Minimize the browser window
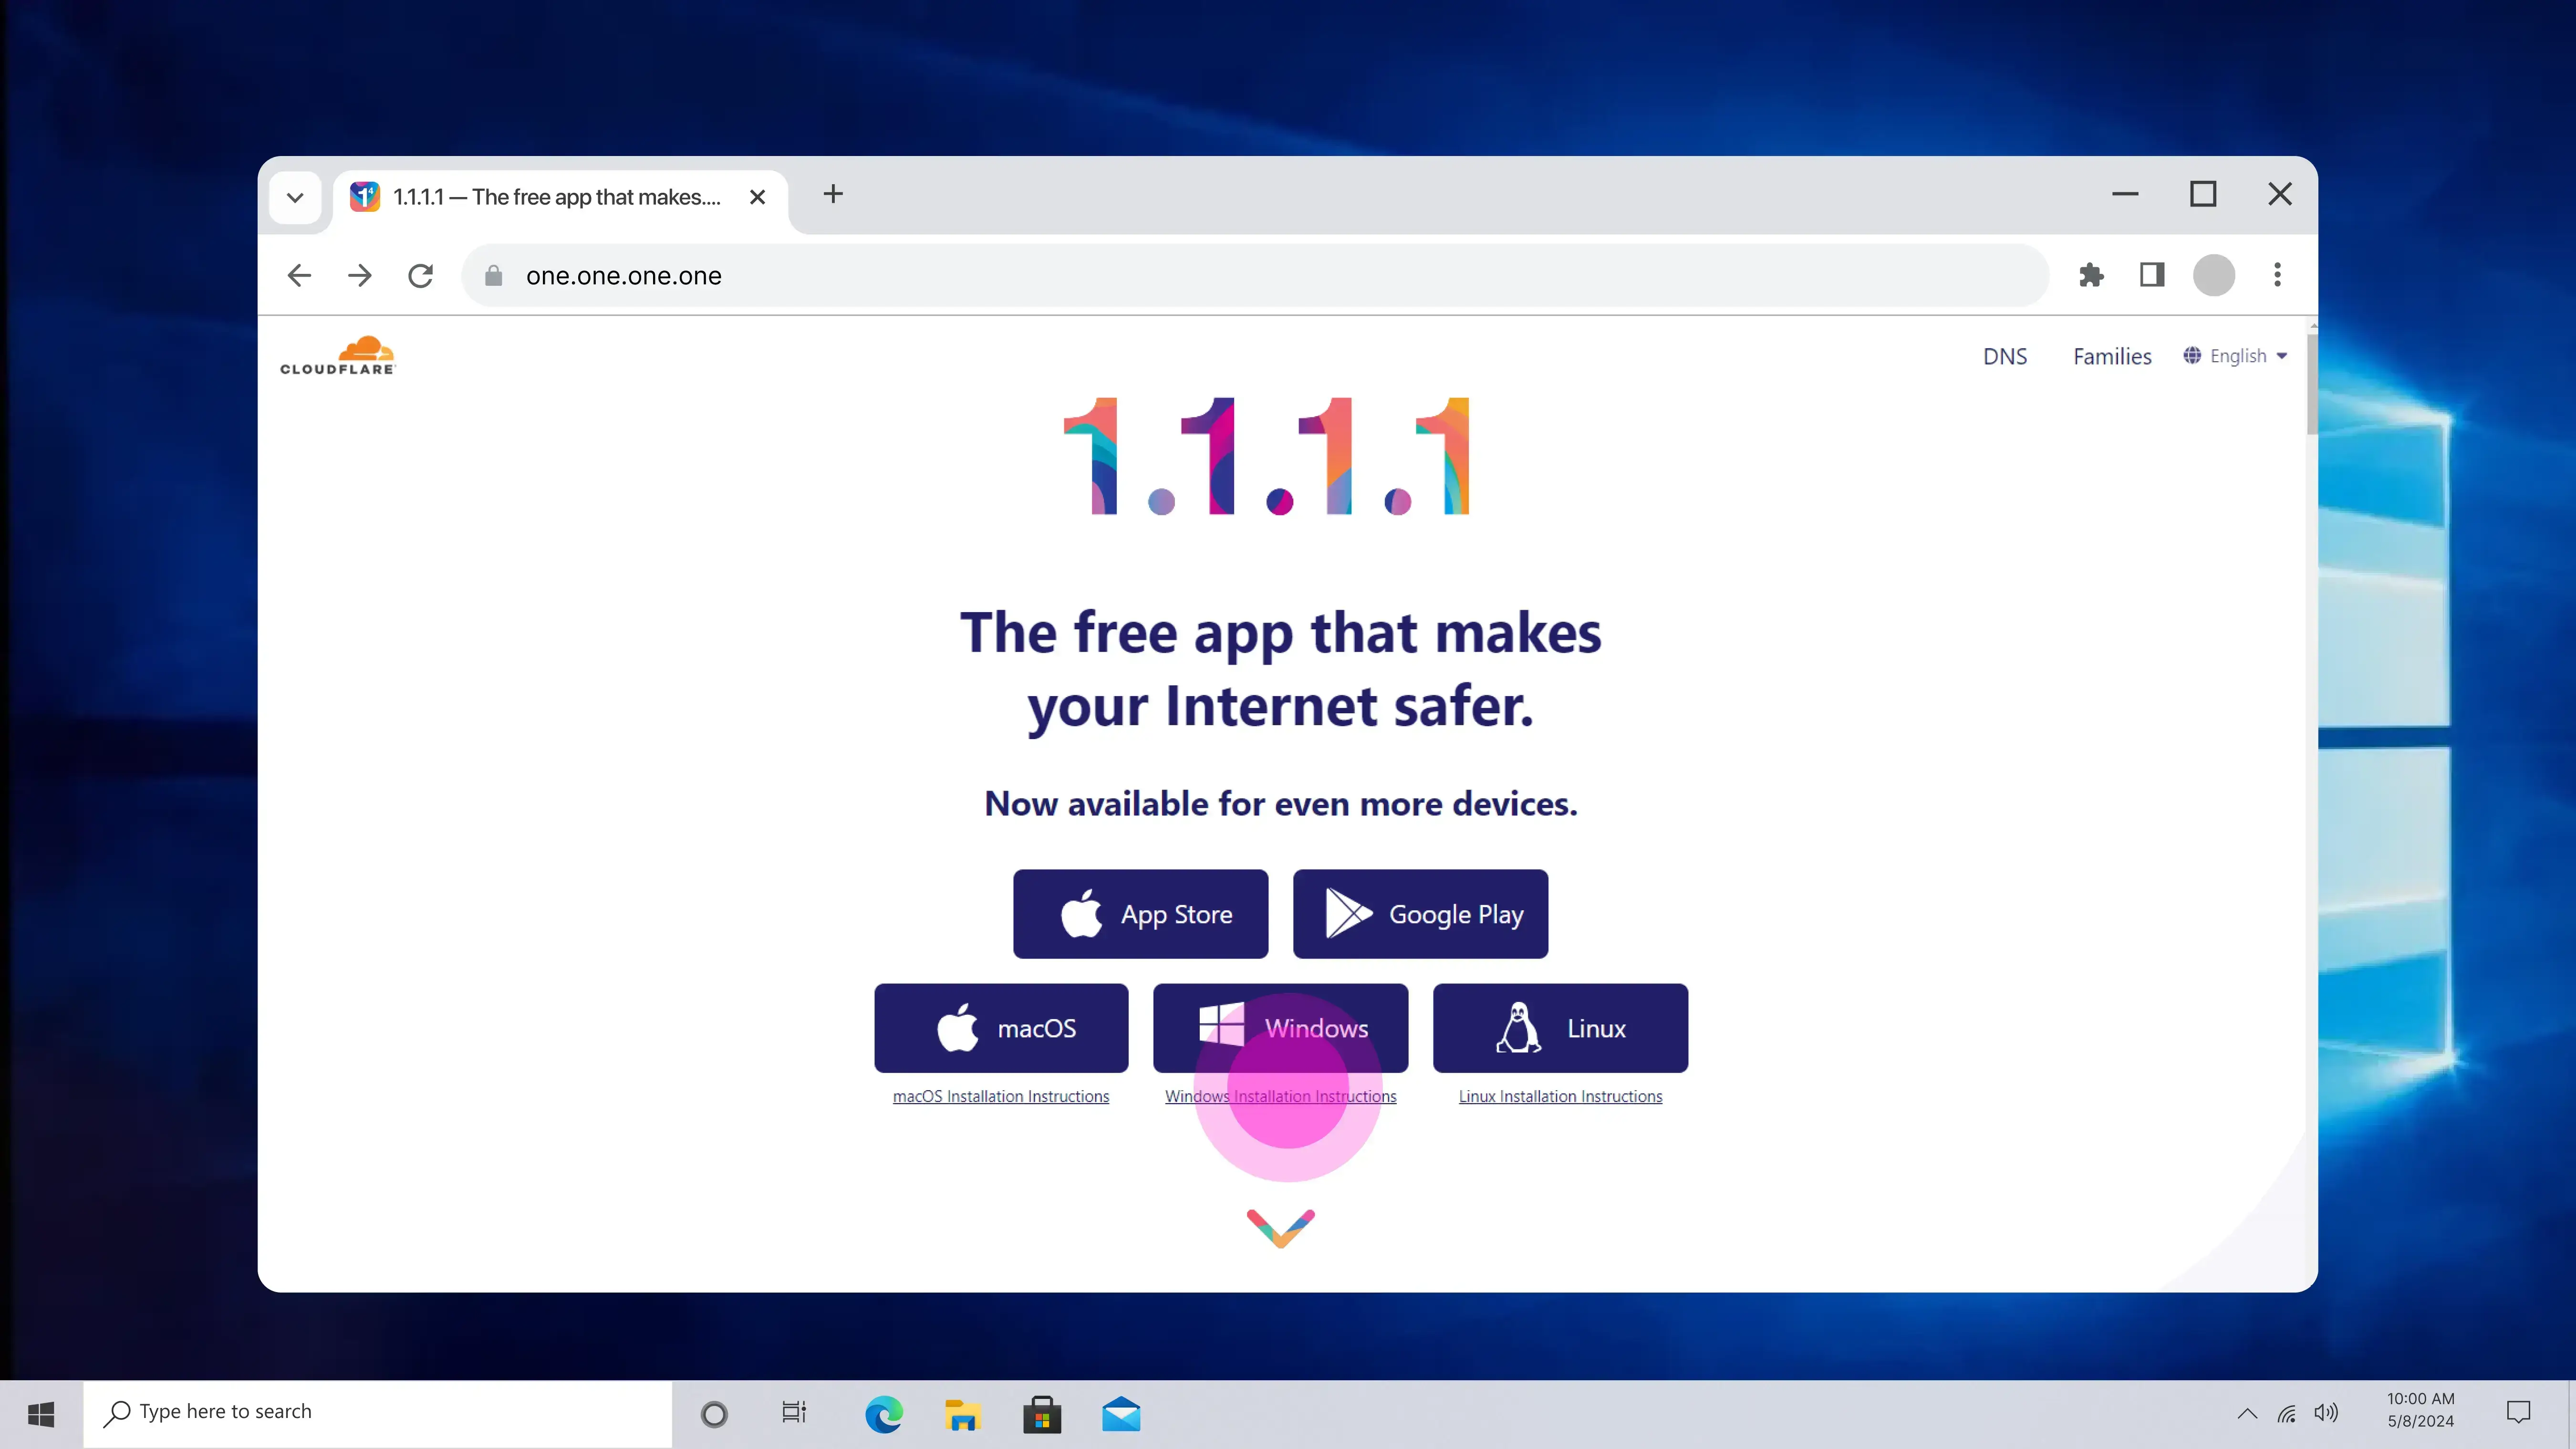The height and width of the screenshot is (1449, 2576). point(2125,194)
